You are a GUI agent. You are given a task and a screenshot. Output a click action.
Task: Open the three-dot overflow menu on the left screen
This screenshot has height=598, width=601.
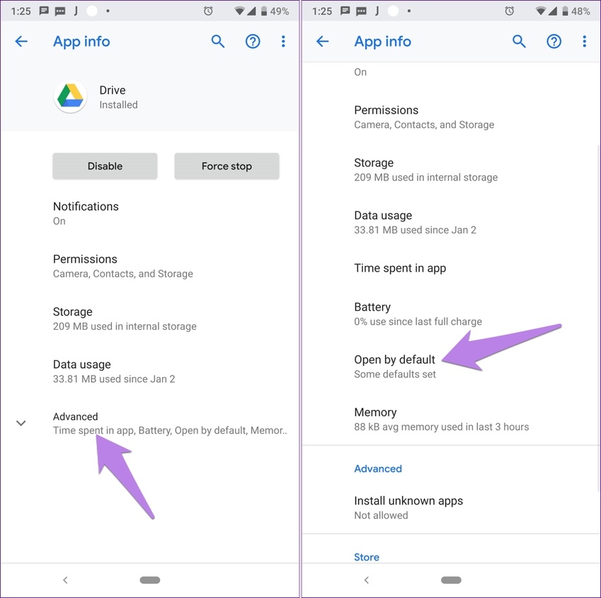(283, 42)
